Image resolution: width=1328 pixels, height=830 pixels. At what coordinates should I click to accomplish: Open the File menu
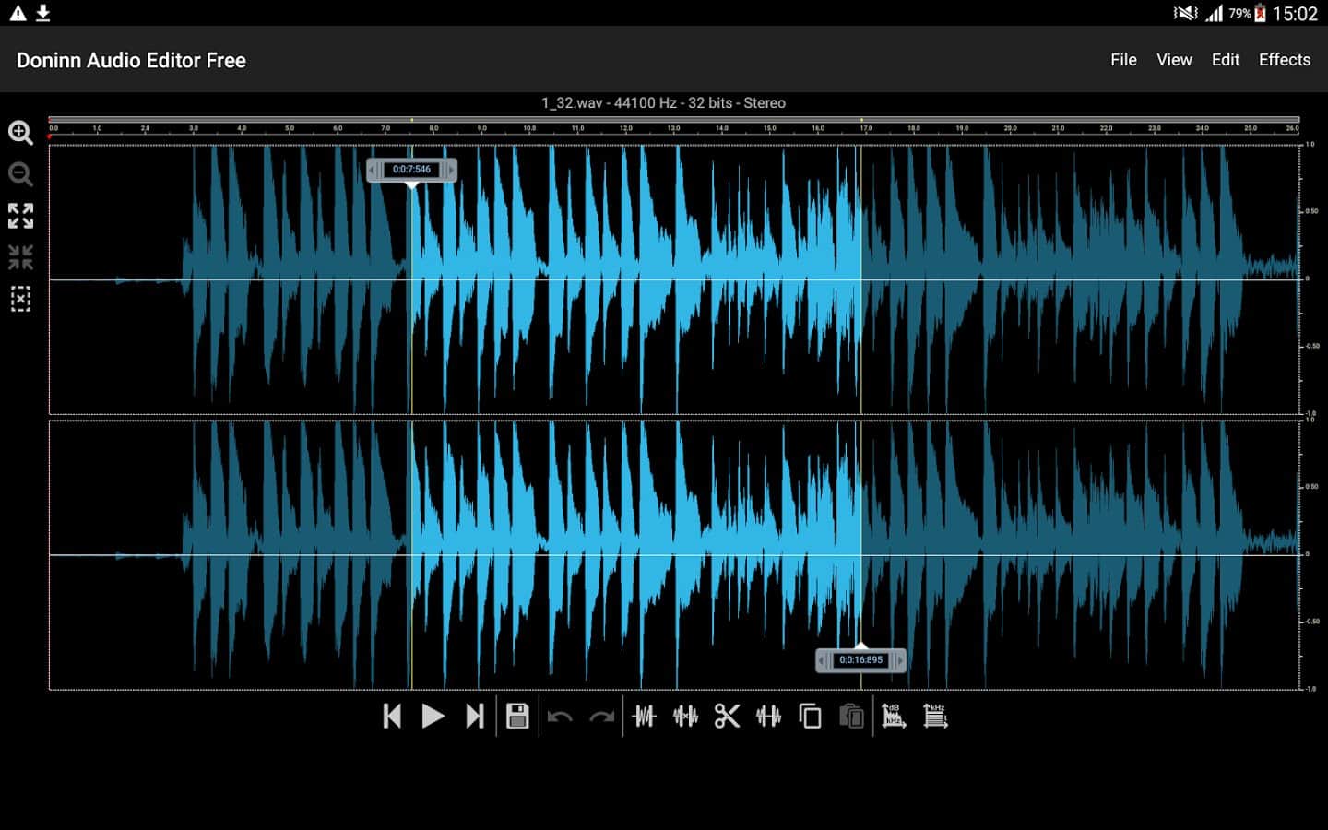pos(1123,60)
